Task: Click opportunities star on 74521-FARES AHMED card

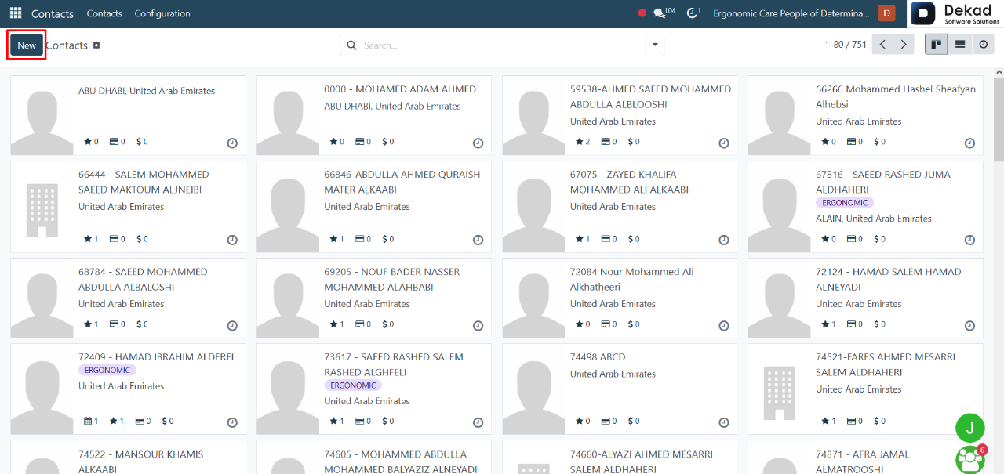Action: click(825, 421)
